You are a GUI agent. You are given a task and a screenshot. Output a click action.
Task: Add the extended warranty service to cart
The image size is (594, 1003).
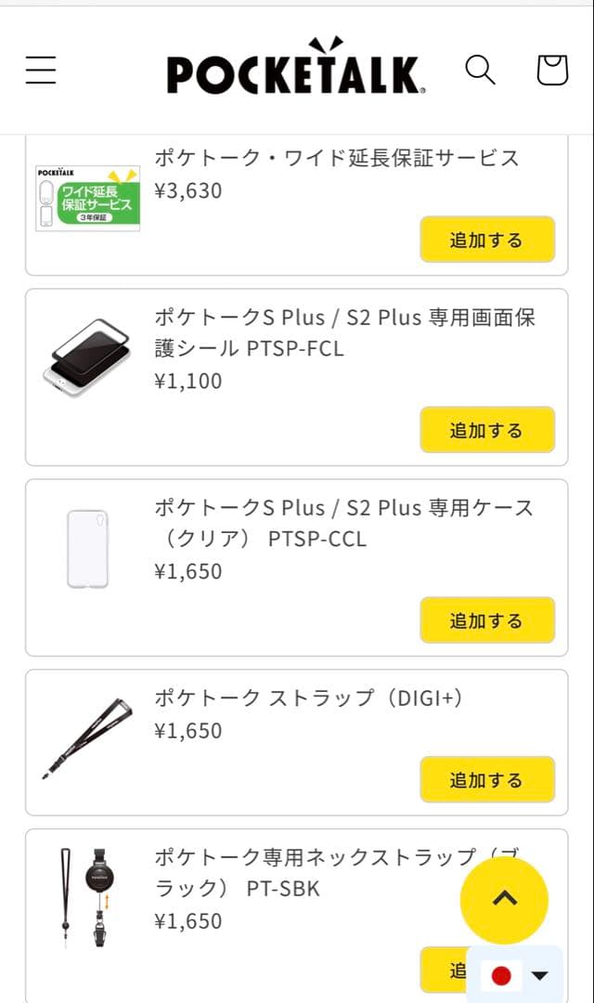point(487,240)
